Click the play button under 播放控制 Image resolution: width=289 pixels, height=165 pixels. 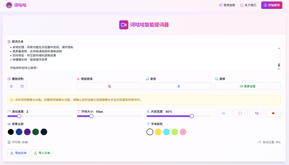tap(12, 86)
